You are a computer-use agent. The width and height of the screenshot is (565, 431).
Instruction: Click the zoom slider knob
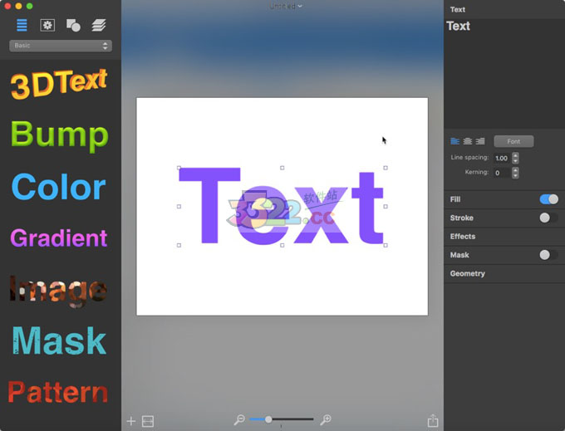click(268, 419)
